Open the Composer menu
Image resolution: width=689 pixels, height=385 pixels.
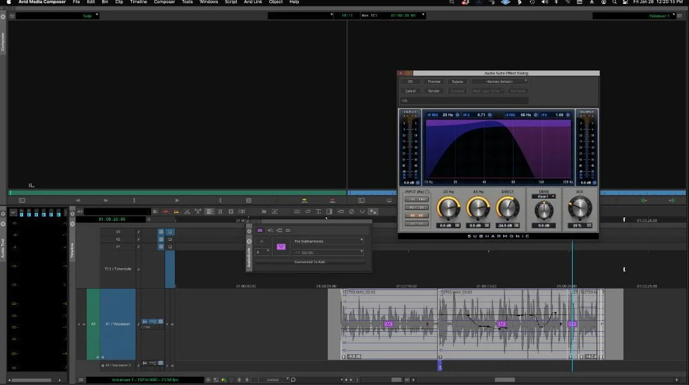point(165,2)
